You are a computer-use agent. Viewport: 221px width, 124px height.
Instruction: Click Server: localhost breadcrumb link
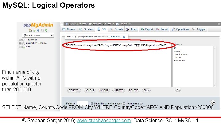pos(77,24)
